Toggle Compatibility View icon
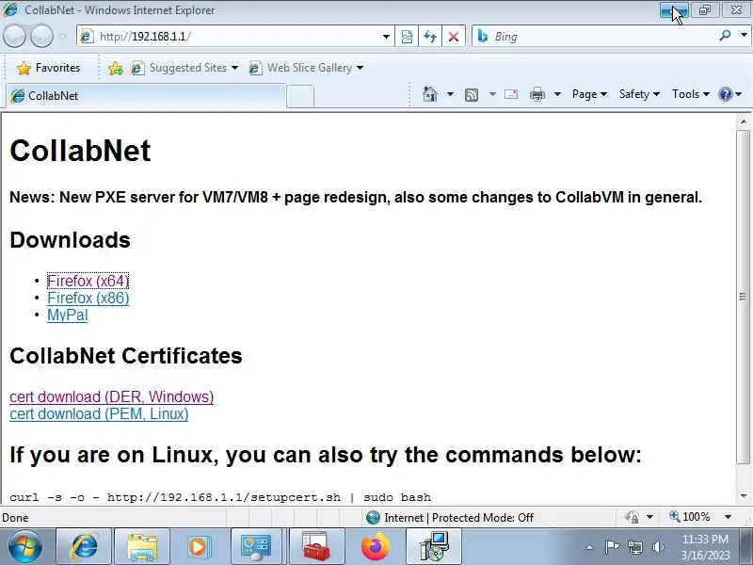 click(407, 37)
